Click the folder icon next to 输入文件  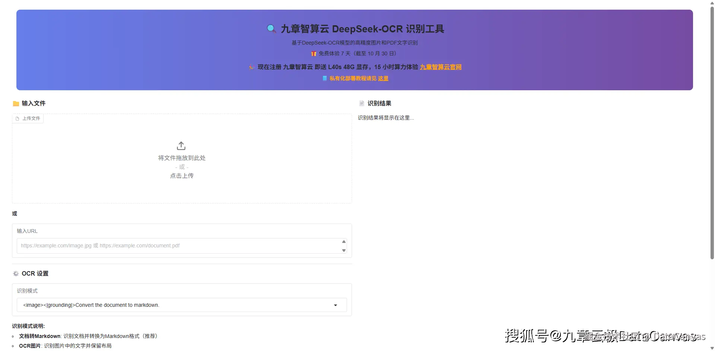pyautogui.click(x=16, y=104)
